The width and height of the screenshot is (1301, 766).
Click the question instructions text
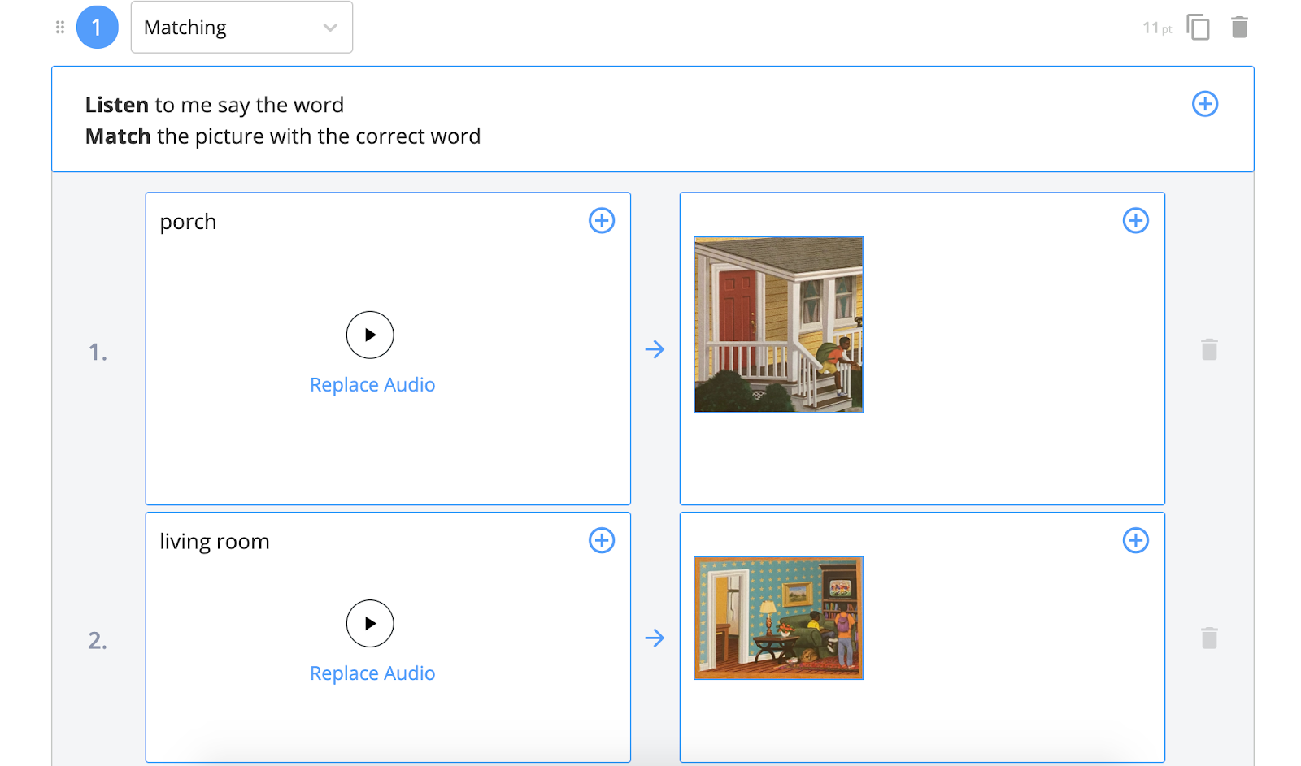(283, 120)
